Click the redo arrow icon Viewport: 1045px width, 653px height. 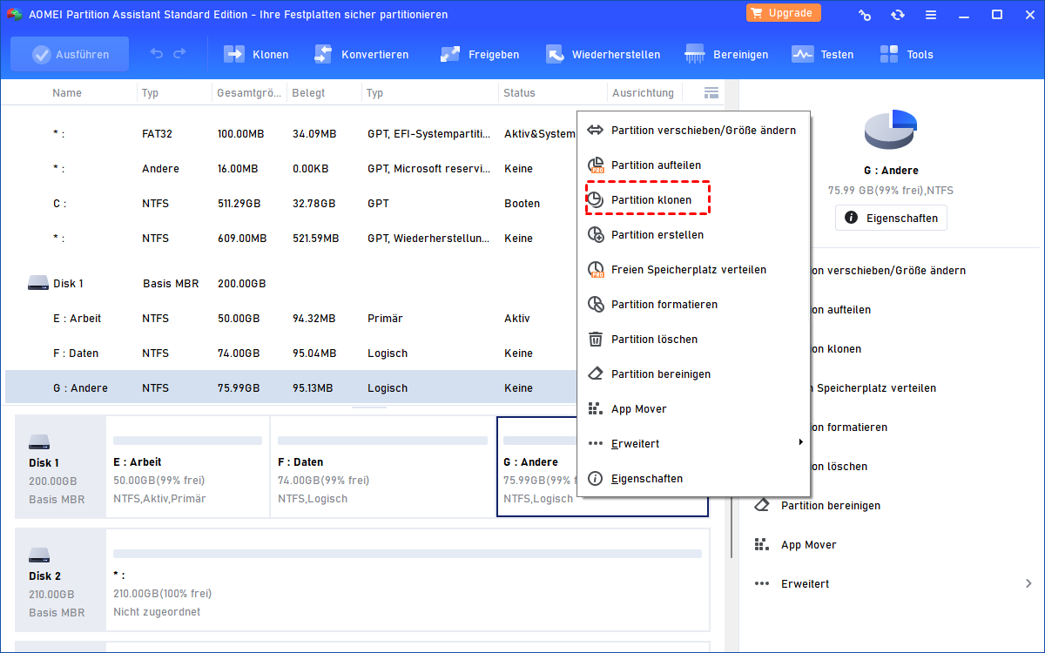(179, 54)
